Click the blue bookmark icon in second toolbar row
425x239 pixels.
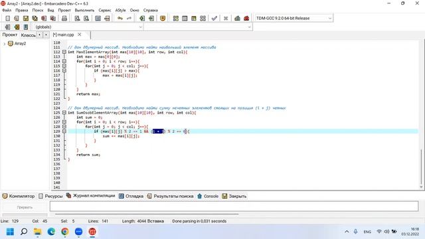26,27
